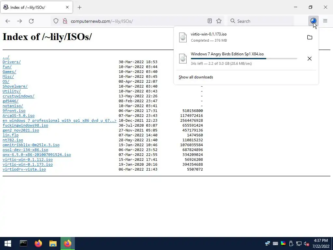The height and width of the screenshot is (250, 333).
Task: Click the safely remove hardware USB tray icon
Action: coord(291,243)
